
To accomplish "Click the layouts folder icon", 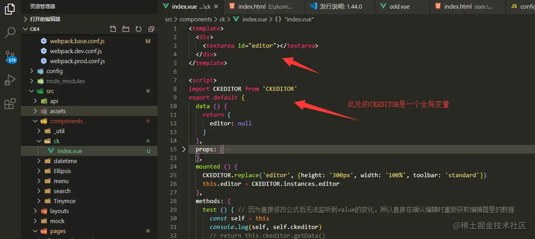I will click(44, 211).
